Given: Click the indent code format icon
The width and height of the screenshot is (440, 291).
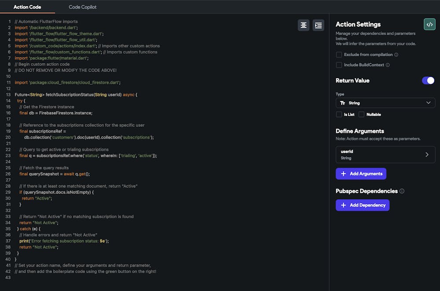Looking at the screenshot, I should pyautogui.click(x=318, y=25).
